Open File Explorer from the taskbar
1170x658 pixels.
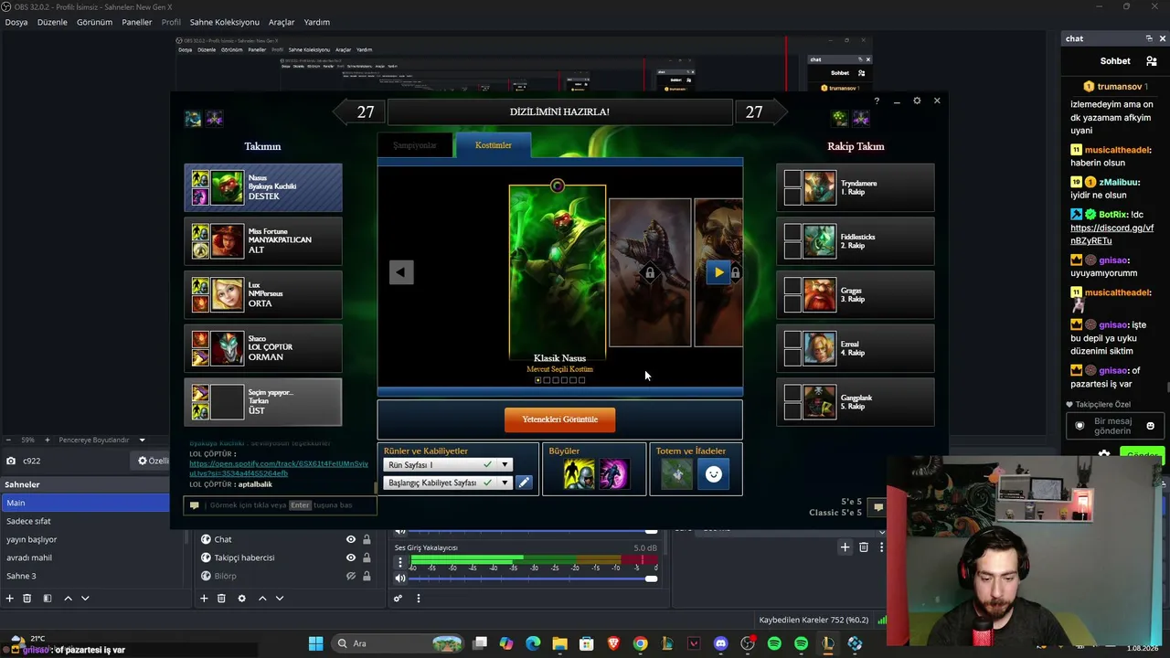coord(559,643)
